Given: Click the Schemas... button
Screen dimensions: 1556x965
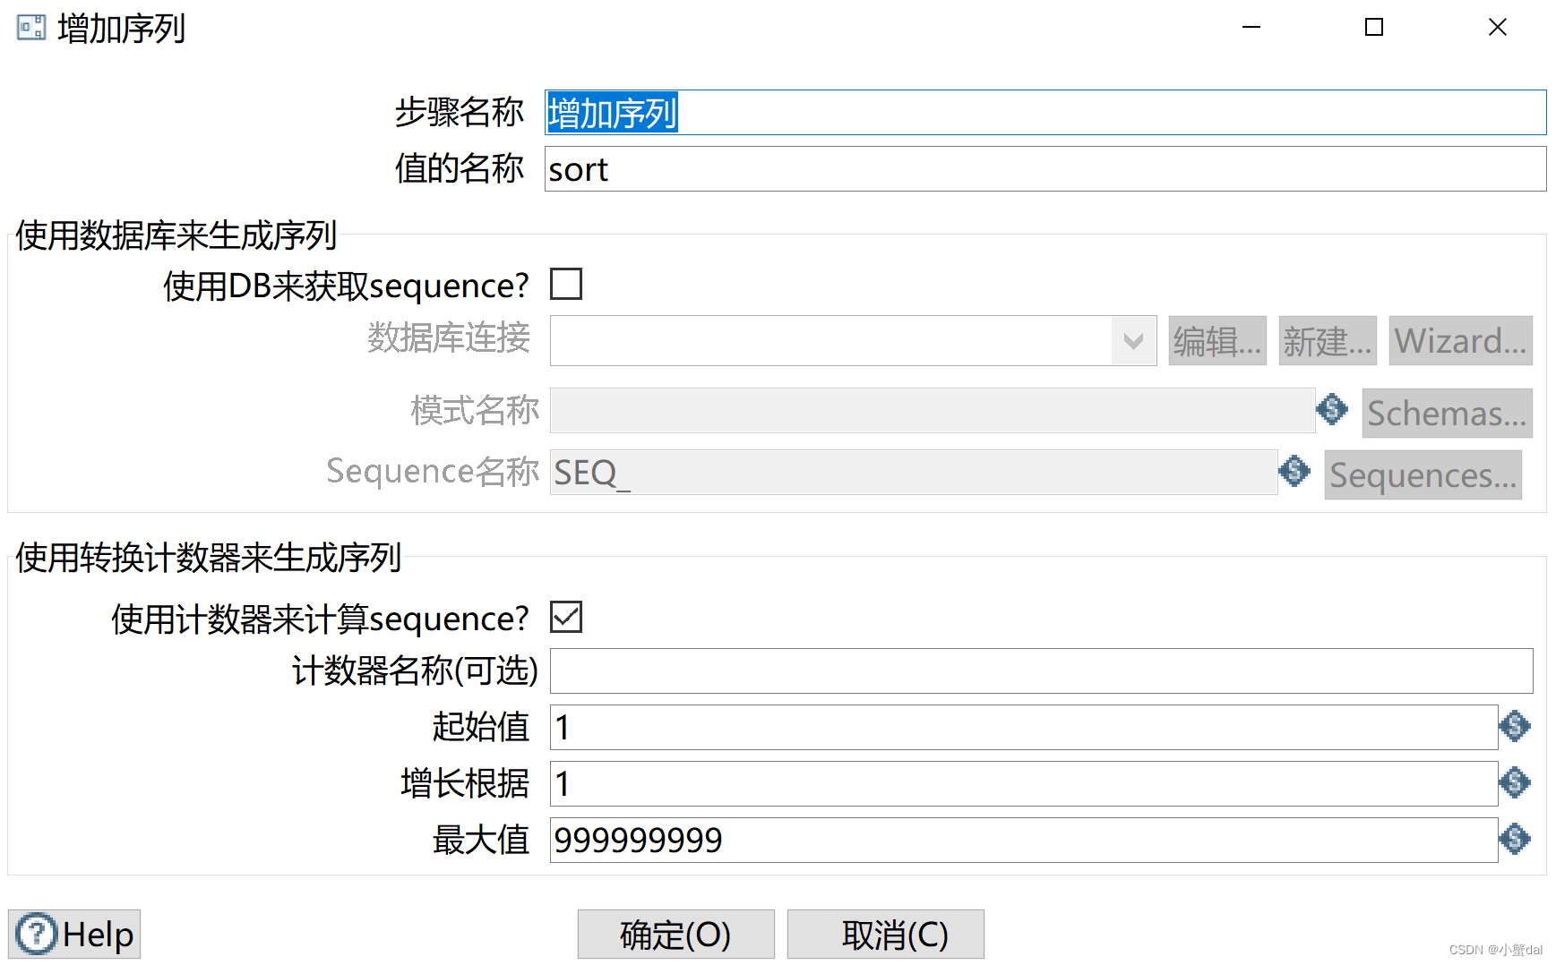Looking at the screenshot, I should point(1448,413).
